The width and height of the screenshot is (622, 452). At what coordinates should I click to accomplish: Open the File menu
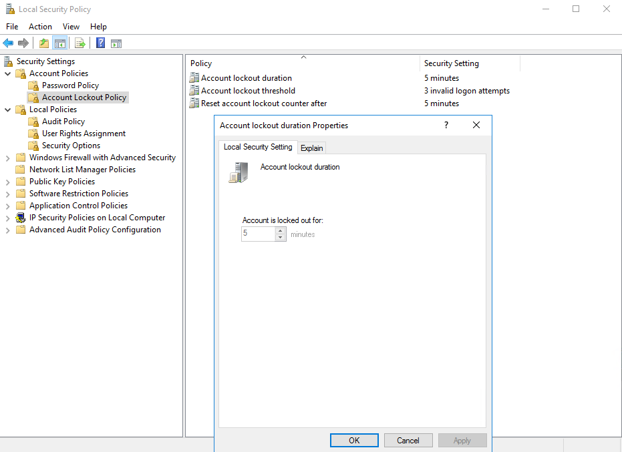(x=11, y=26)
